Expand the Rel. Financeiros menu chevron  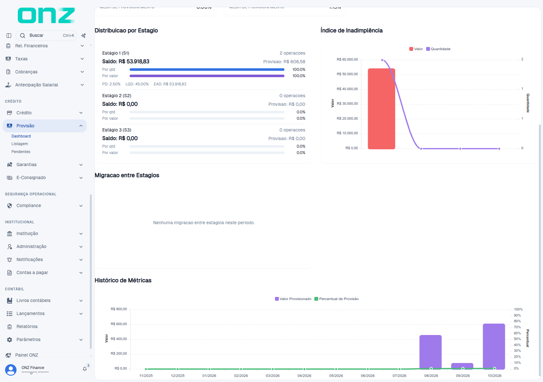tap(82, 46)
